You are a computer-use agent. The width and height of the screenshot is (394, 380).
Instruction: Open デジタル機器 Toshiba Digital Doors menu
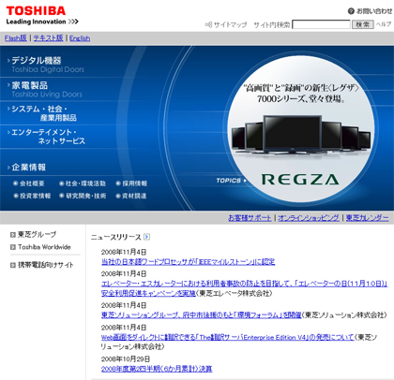46,65
